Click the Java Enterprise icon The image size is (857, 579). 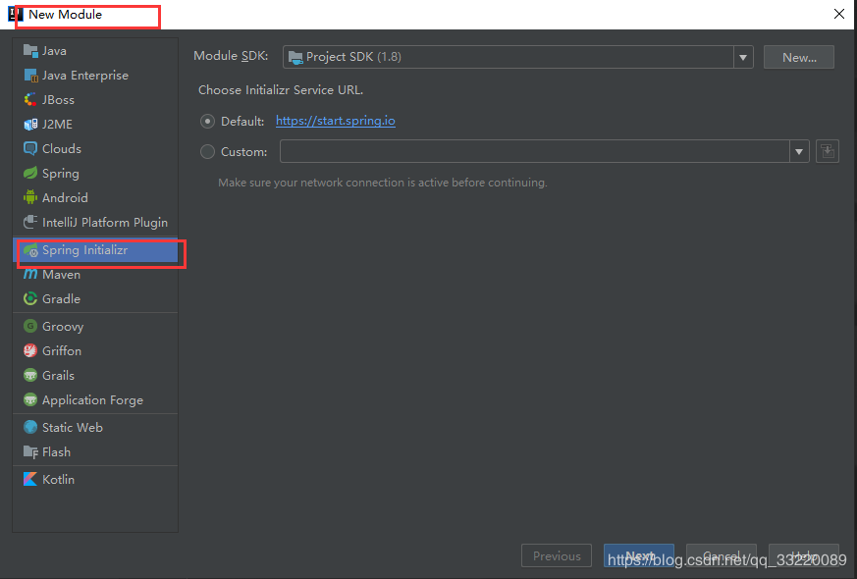click(30, 76)
